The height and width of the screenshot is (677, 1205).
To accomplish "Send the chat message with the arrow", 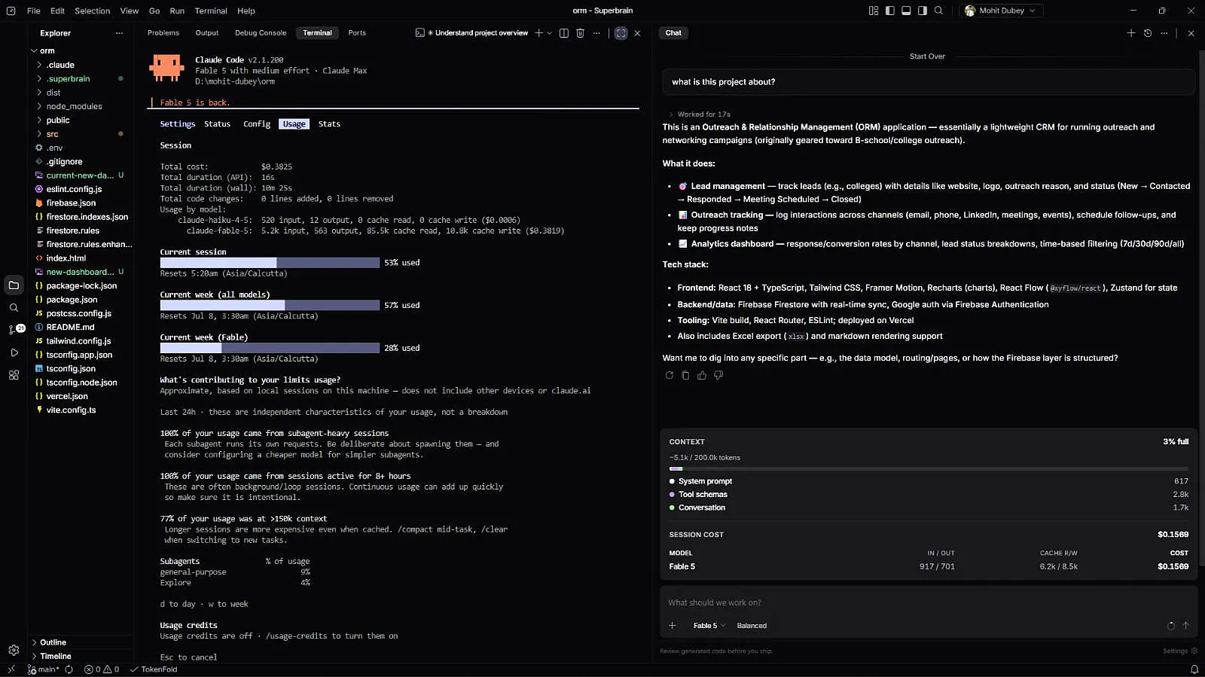I will (x=1186, y=626).
